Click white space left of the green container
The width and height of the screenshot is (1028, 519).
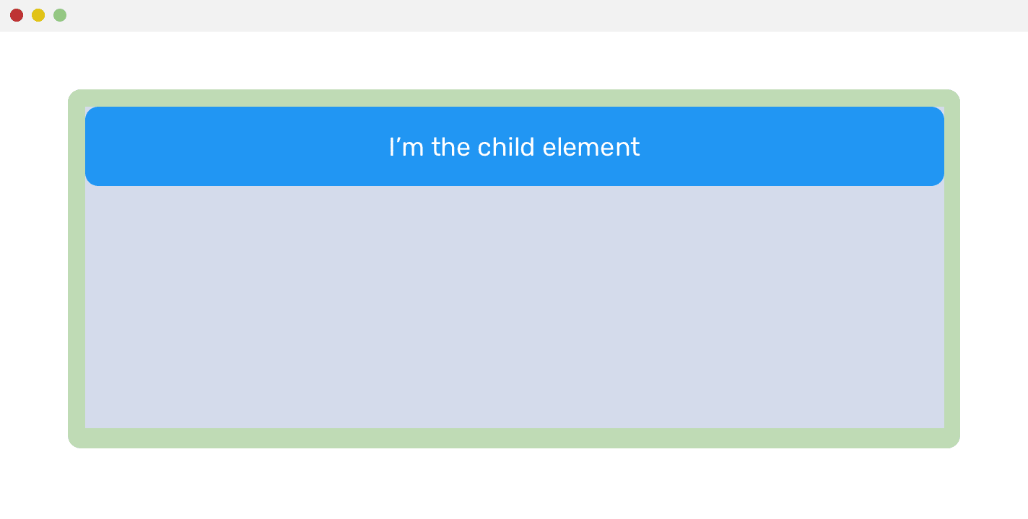click(33, 268)
